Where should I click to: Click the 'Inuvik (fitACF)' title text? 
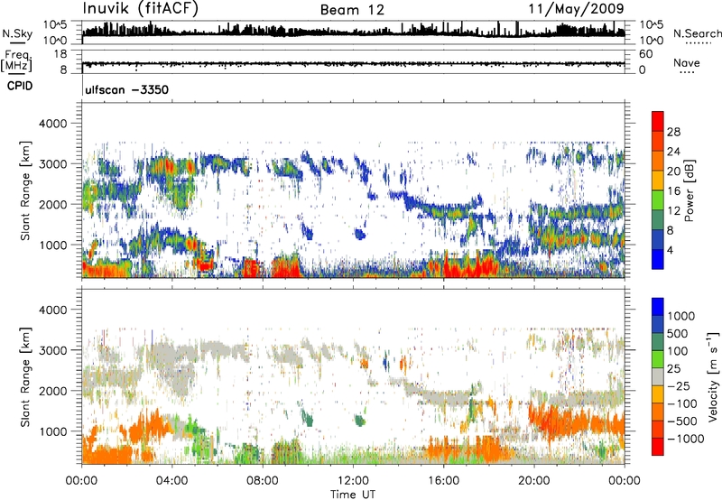tap(141, 9)
